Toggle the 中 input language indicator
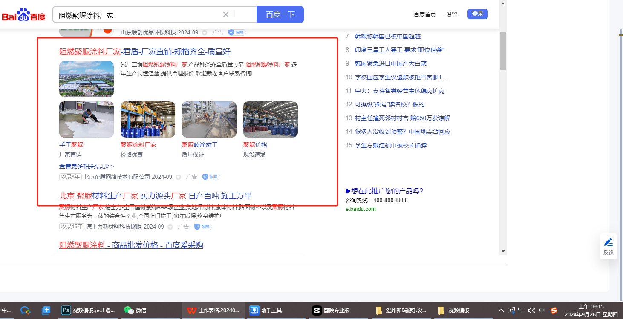 (542, 310)
